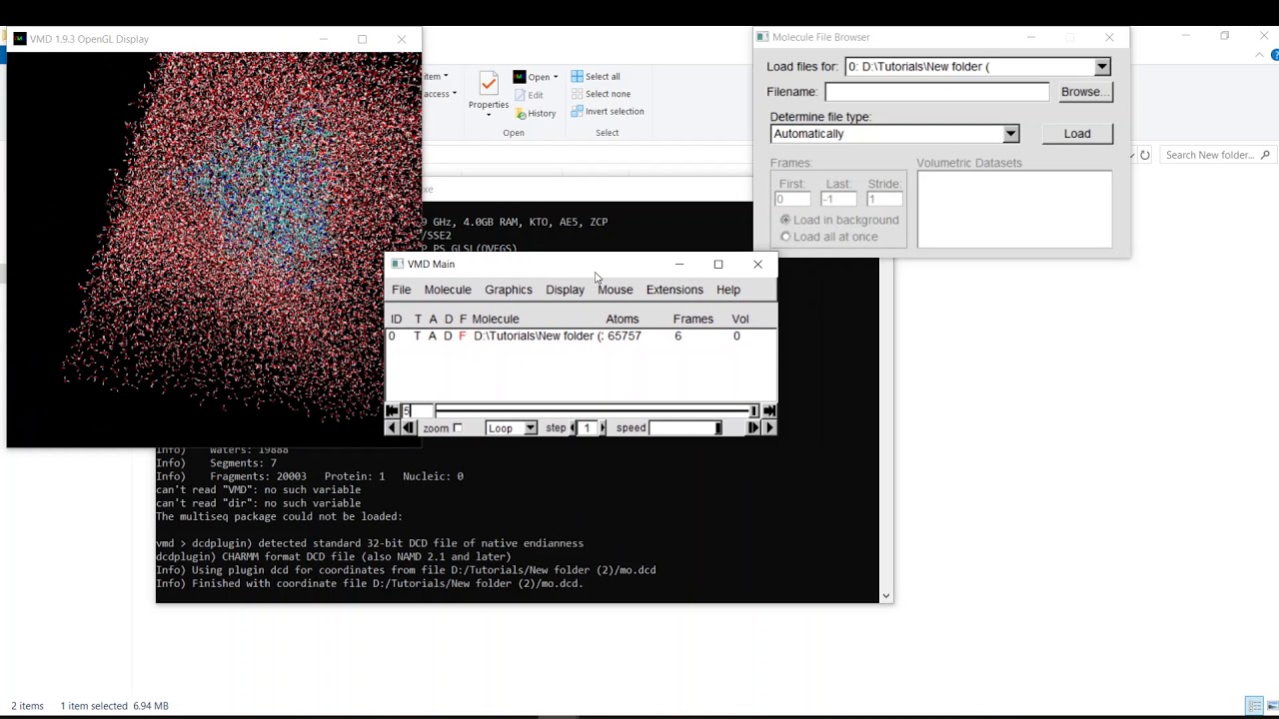Click the VMD Open icon in ribbon

coord(520,77)
